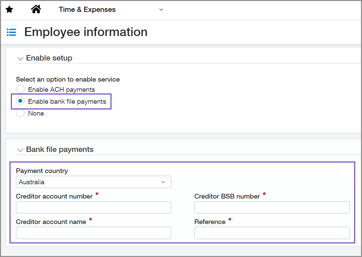Click the star favorites icon
The height and width of the screenshot is (257, 362).
coord(10,10)
